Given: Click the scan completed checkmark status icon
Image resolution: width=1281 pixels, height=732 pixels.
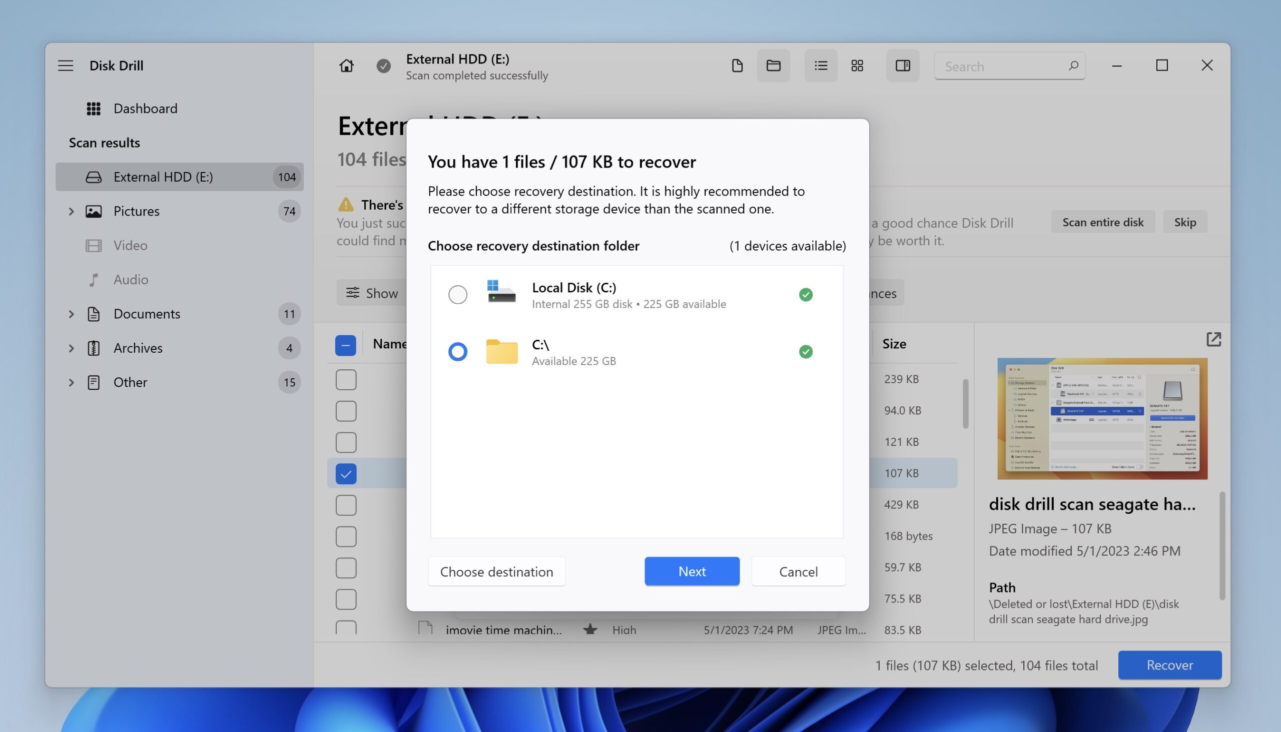Looking at the screenshot, I should pyautogui.click(x=384, y=66).
